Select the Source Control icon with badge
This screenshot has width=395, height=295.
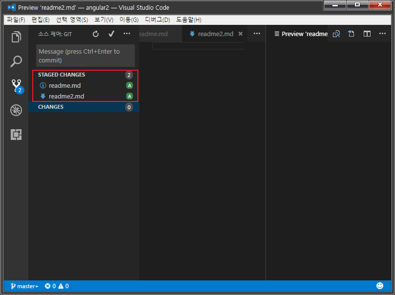point(17,86)
